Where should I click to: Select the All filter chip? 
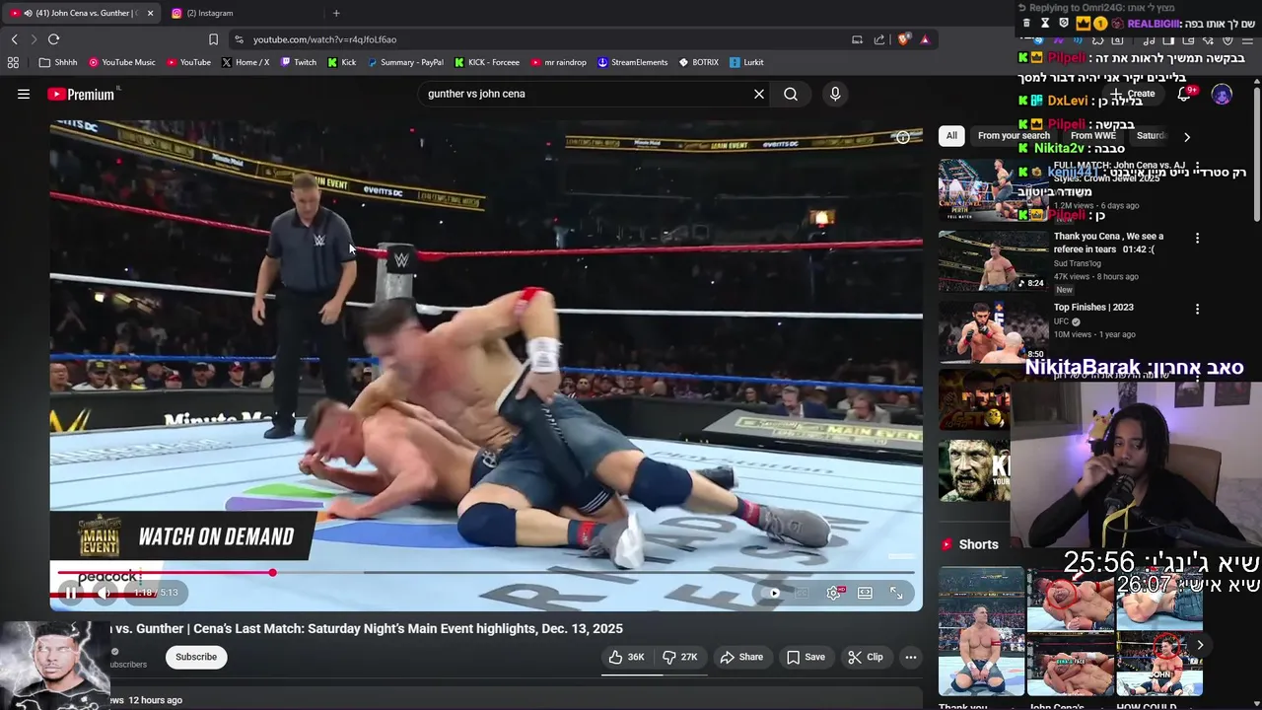951,136
